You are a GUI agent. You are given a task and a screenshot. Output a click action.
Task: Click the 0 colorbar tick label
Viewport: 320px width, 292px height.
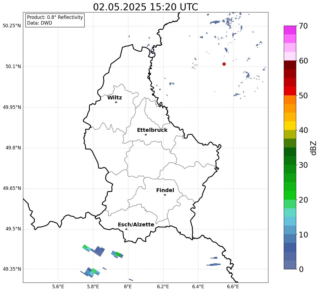coord(301,269)
